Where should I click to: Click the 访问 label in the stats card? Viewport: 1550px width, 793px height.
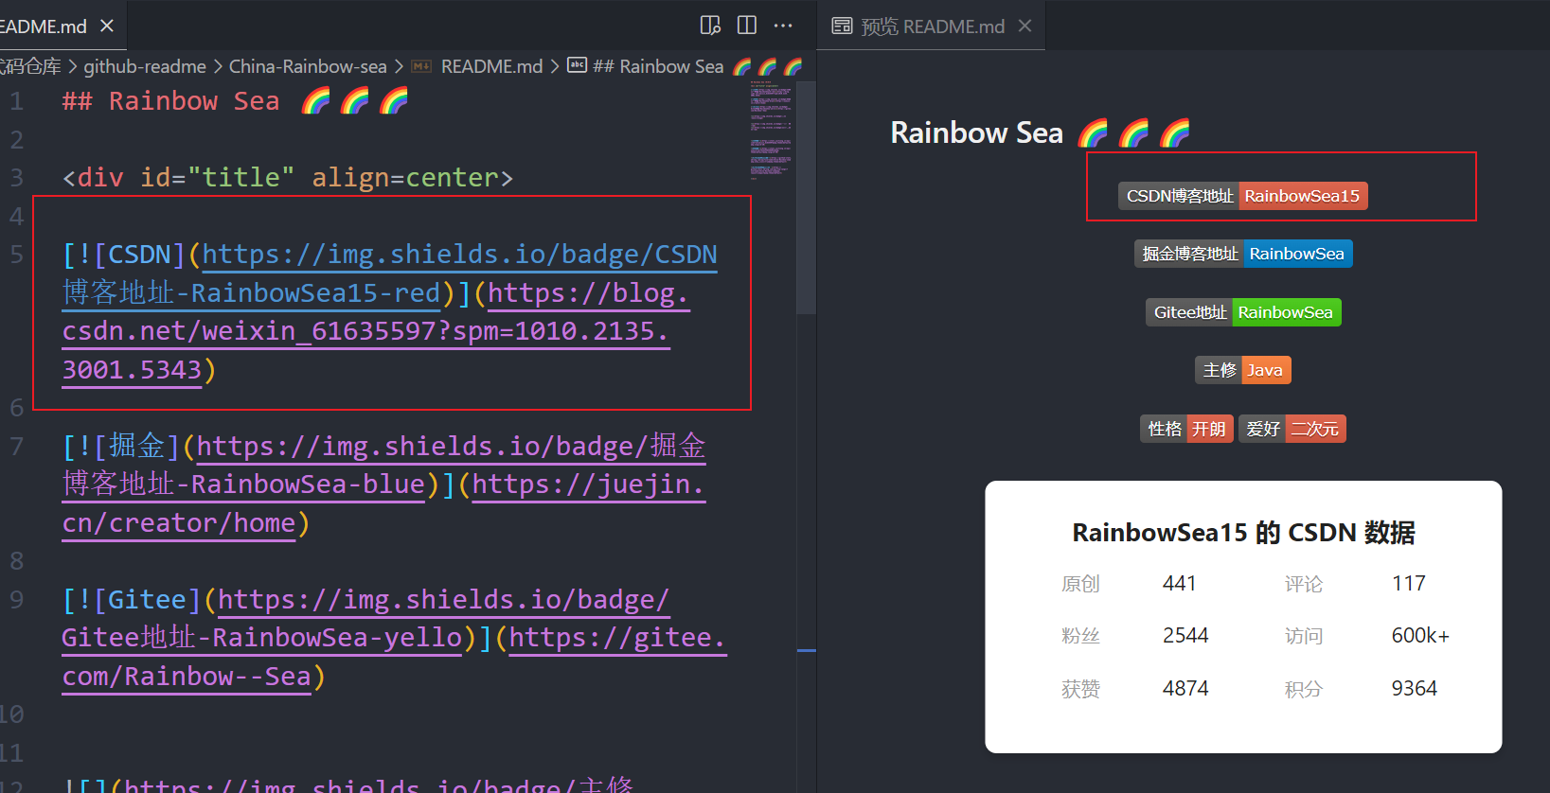[x=1304, y=636]
